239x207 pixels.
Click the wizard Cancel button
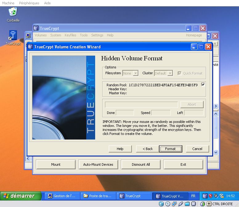pyautogui.click(x=197, y=149)
